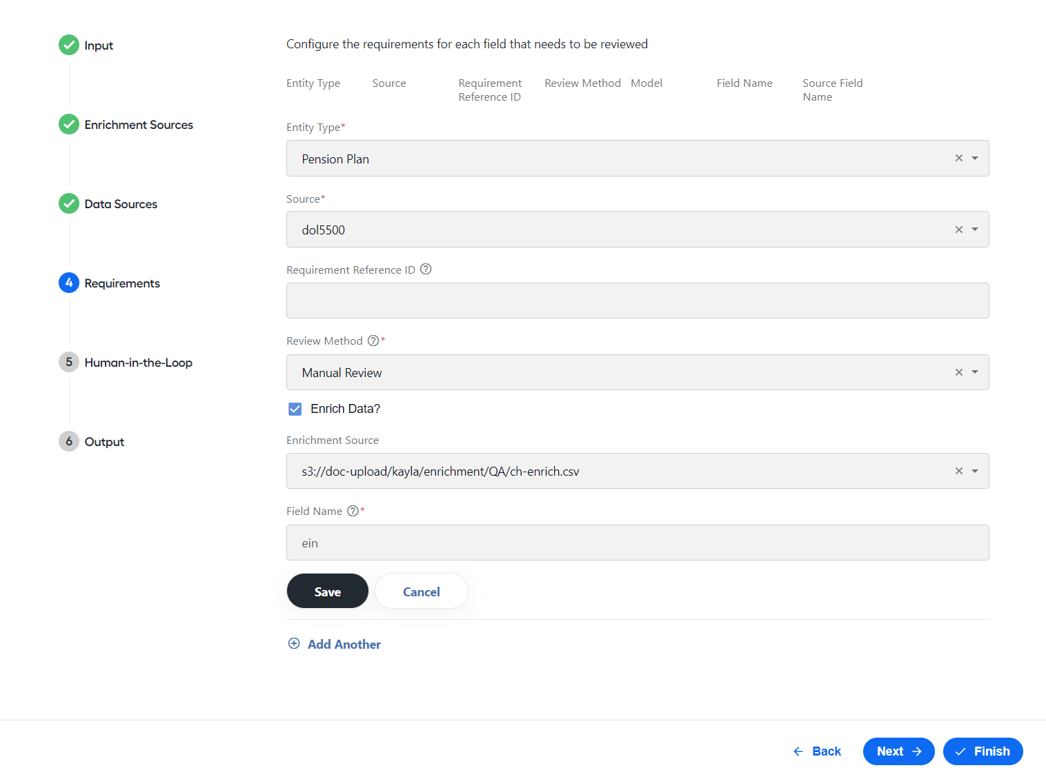Click the help icon next to Field Name

click(353, 511)
